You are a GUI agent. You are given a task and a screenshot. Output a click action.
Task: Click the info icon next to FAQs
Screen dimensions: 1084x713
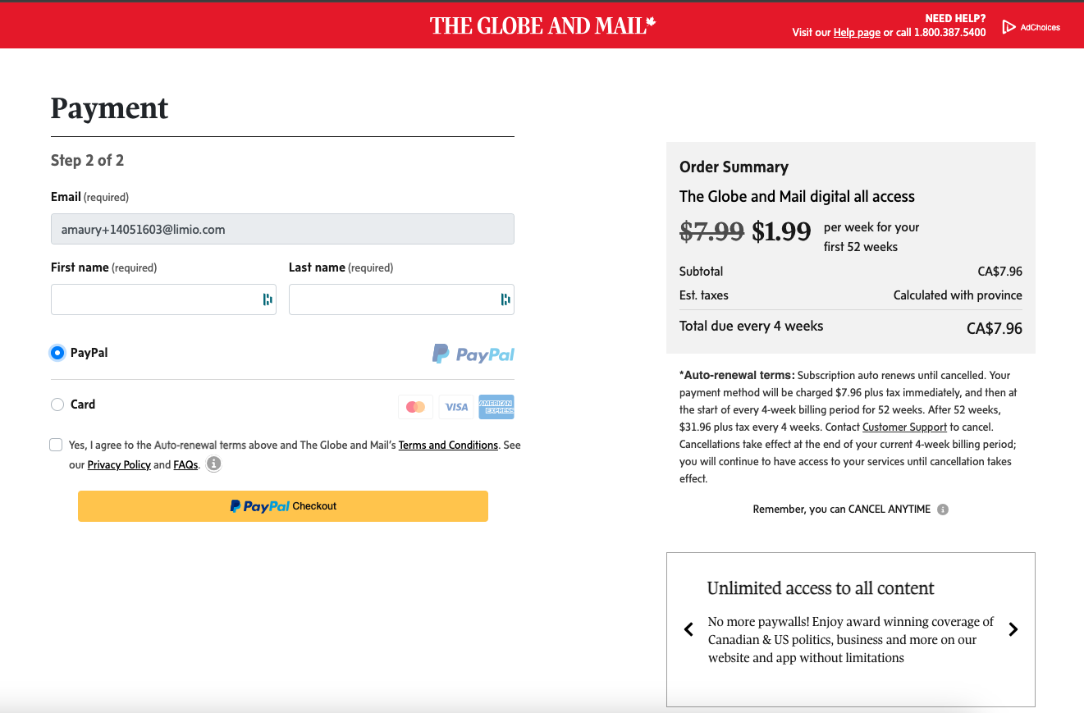click(x=213, y=464)
